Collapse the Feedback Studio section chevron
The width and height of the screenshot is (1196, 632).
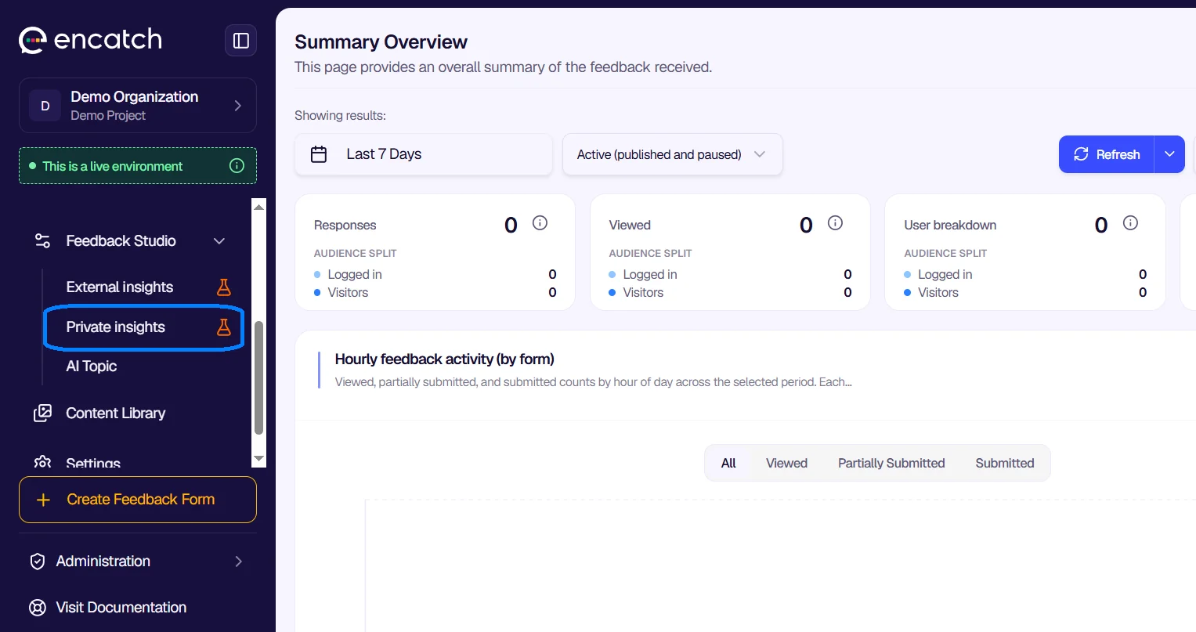coord(219,241)
